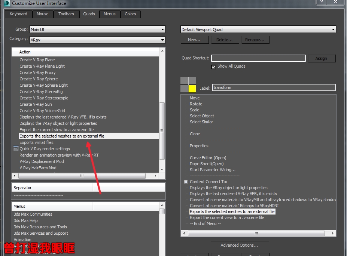Select Render an animation preview with V-Ray RT
This screenshot has height=256, width=347.
coord(59,155)
